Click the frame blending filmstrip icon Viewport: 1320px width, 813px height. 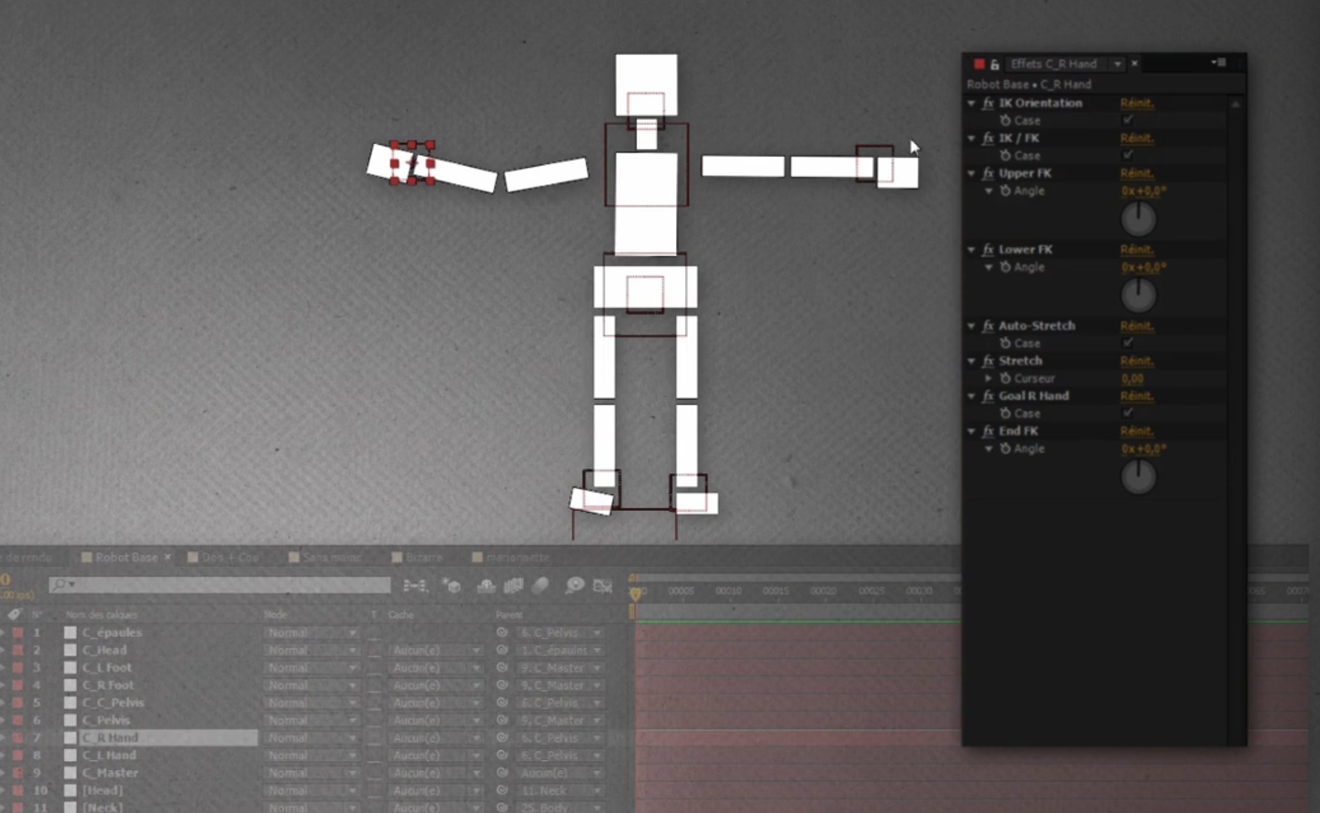[513, 585]
